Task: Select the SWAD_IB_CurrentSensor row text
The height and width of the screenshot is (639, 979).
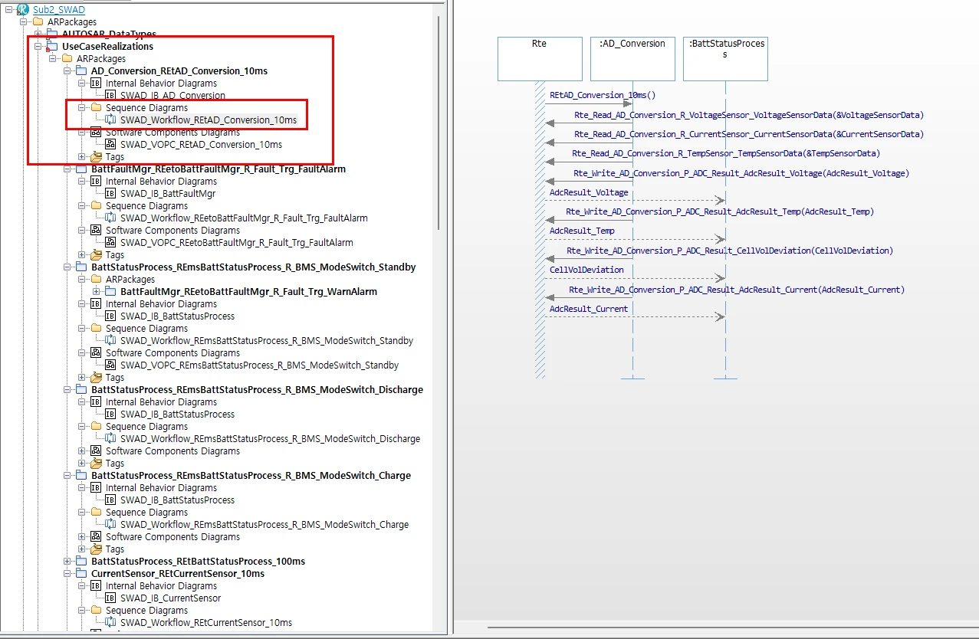Action: (x=170, y=598)
